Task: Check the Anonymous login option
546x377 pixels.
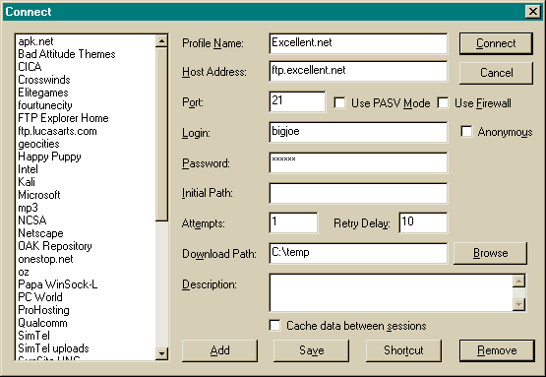Action: pyautogui.click(x=466, y=132)
